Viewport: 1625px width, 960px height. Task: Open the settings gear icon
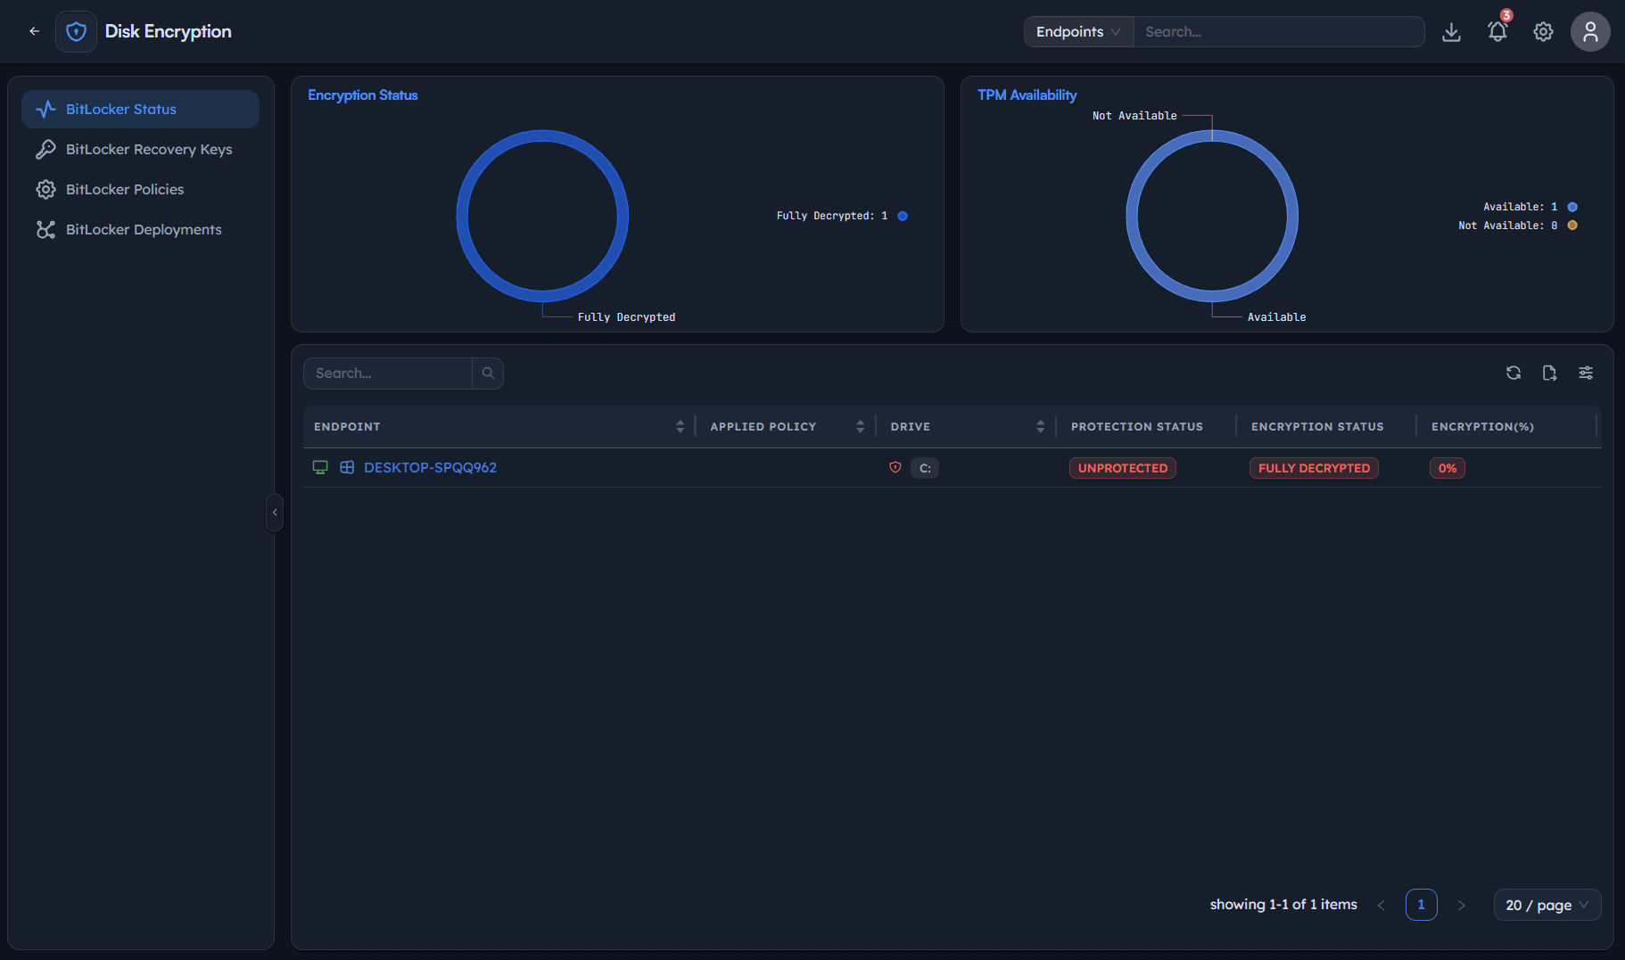coord(1543,32)
